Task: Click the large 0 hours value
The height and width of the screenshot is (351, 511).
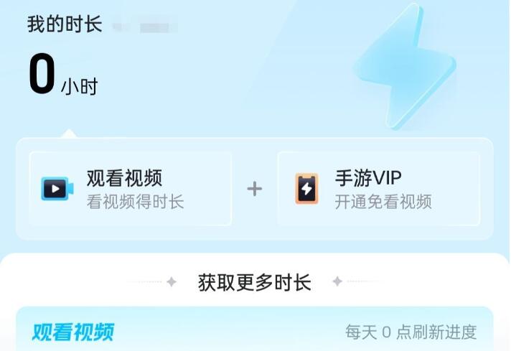Action: (42, 73)
